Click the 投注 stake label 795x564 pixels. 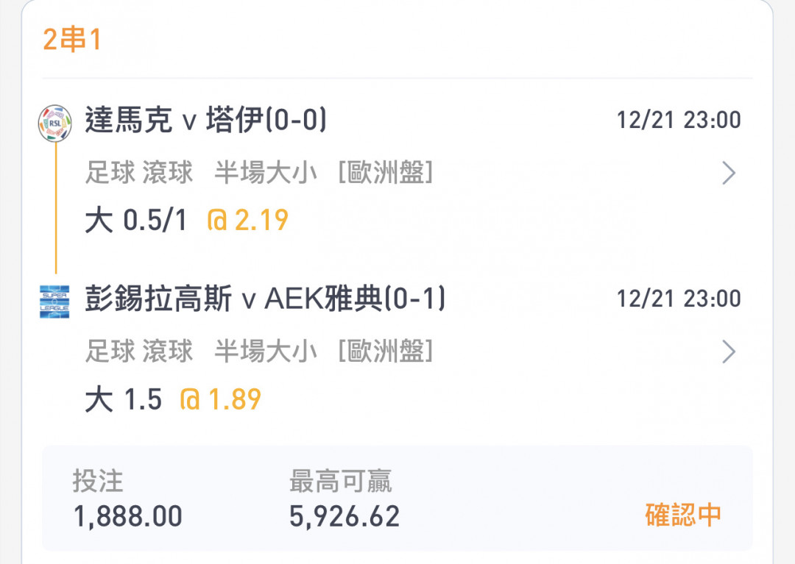point(98,480)
